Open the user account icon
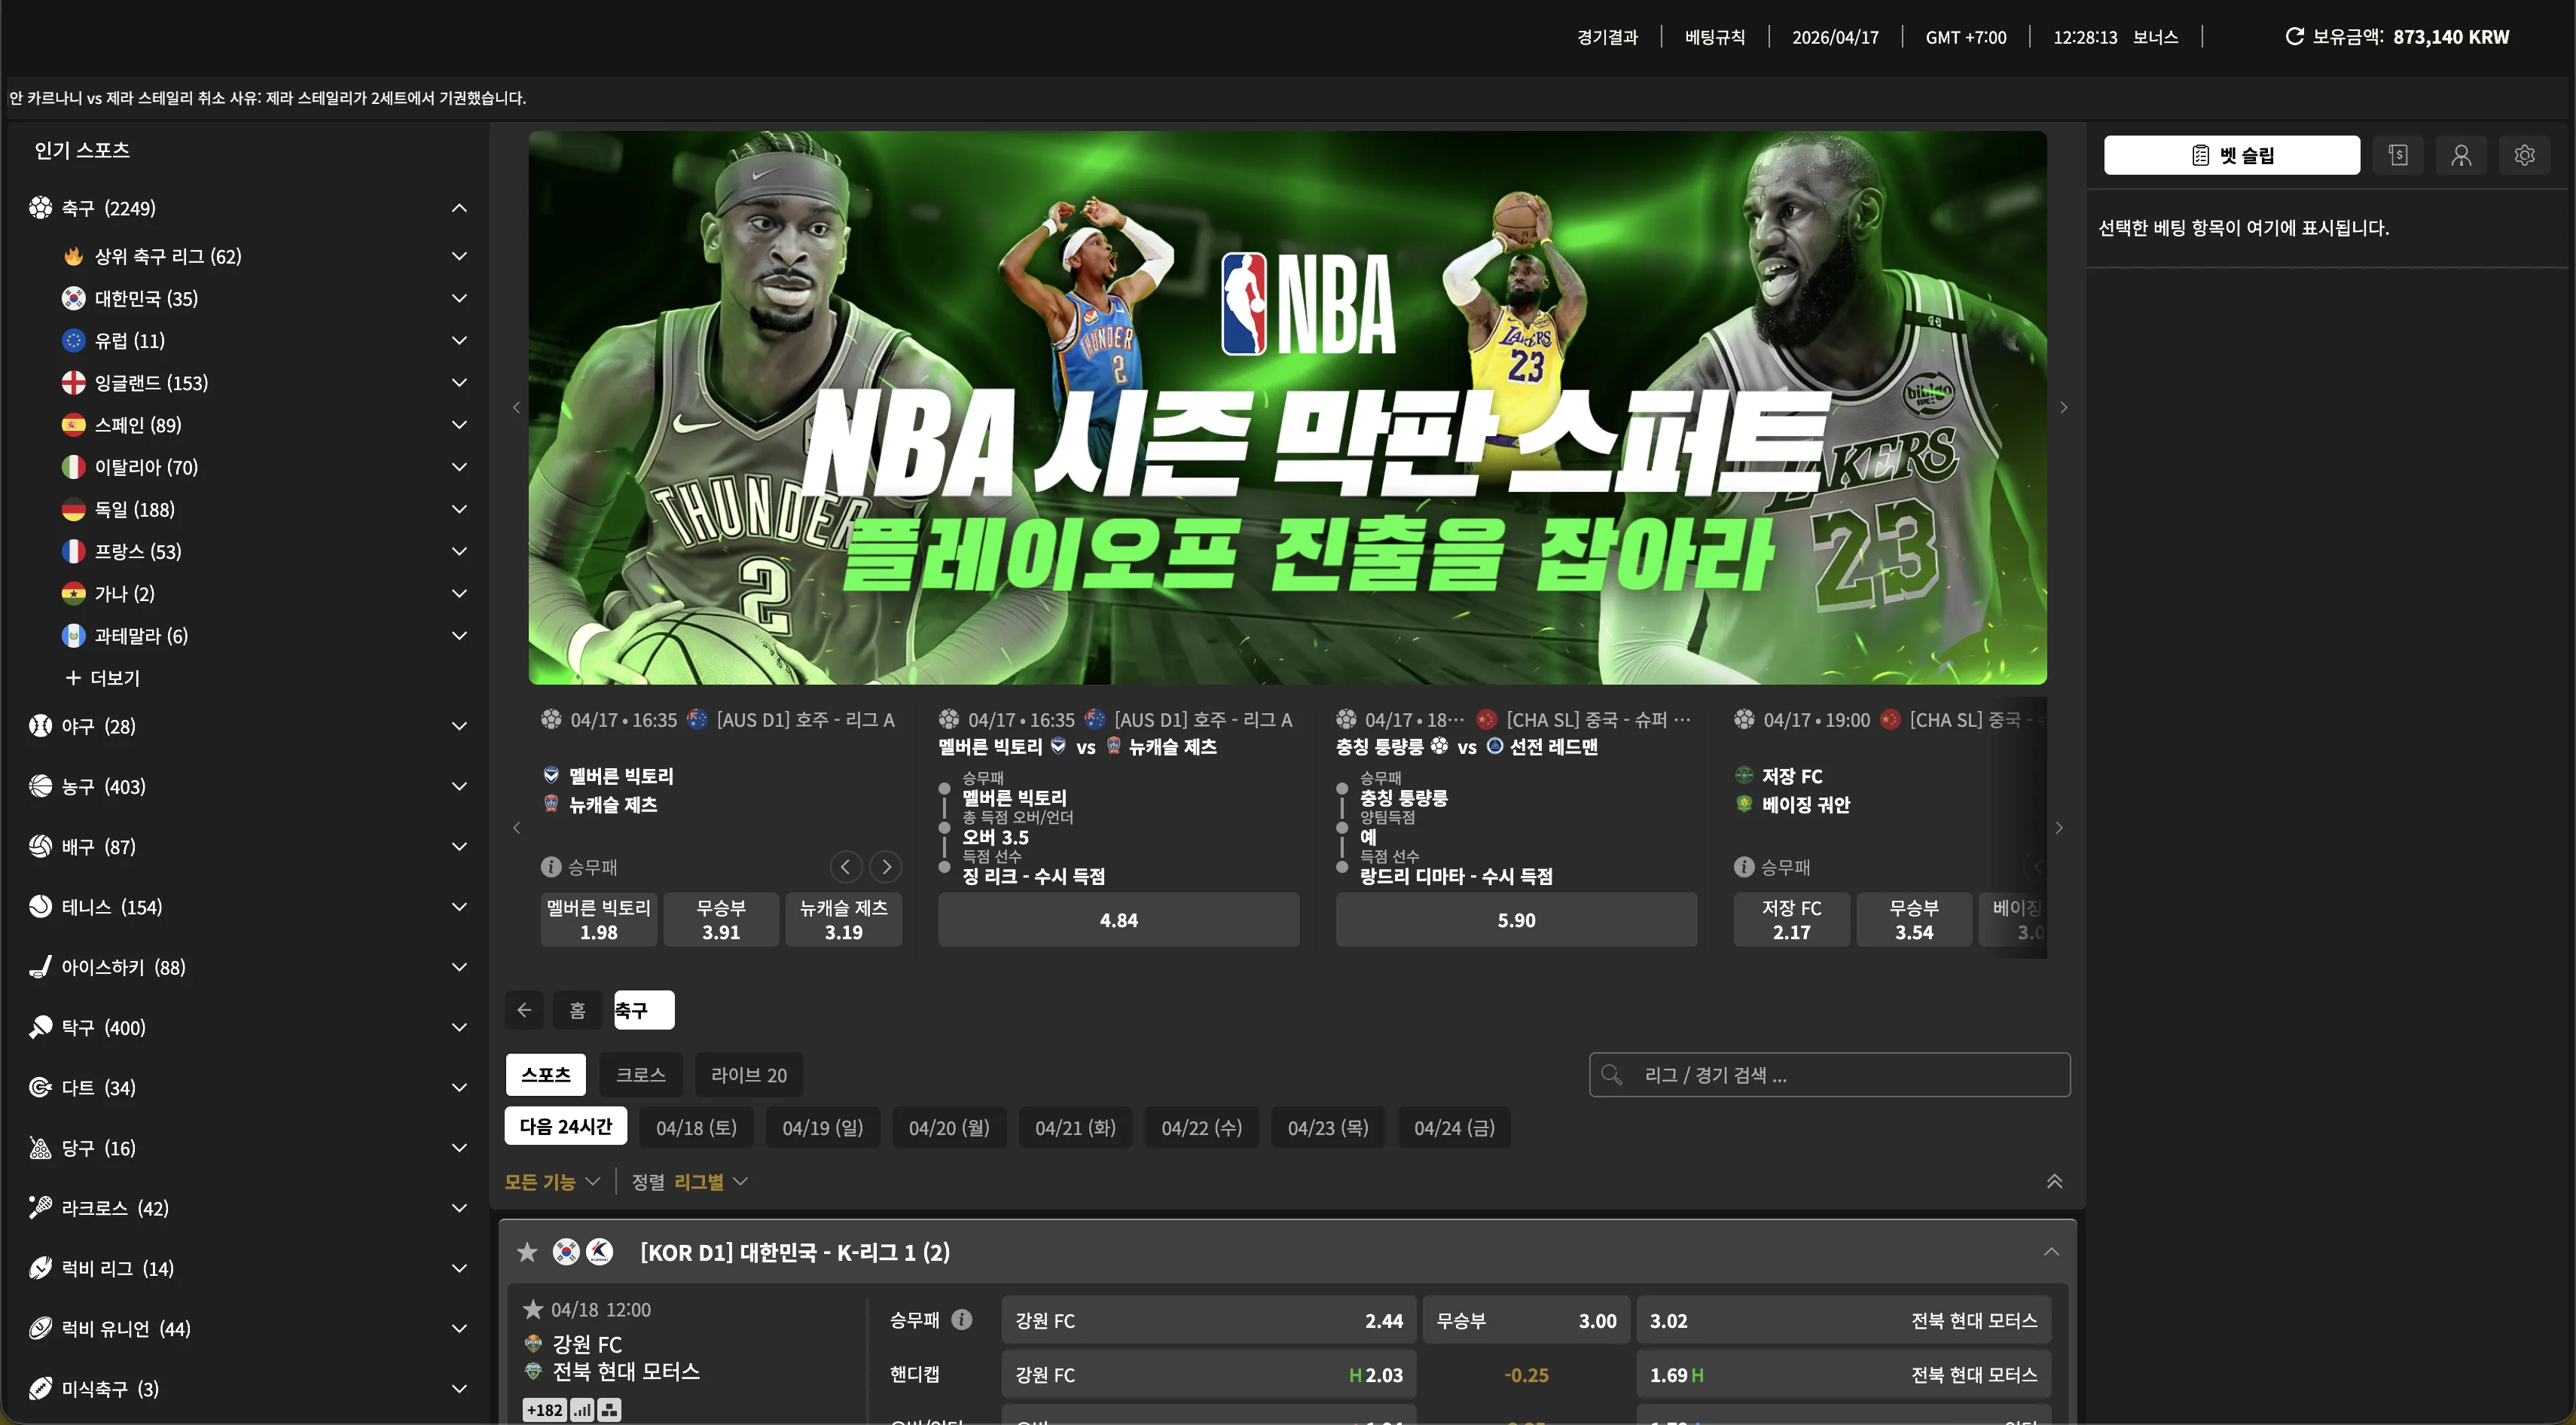The image size is (2576, 1425). point(2461,155)
